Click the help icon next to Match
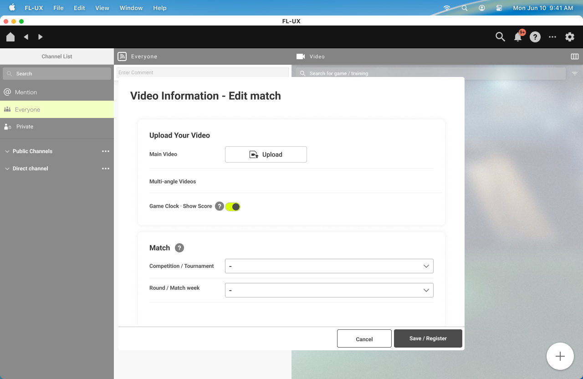 pyautogui.click(x=179, y=248)
